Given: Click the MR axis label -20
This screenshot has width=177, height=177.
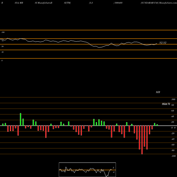Looking at the screenshot, I should 173,133.
